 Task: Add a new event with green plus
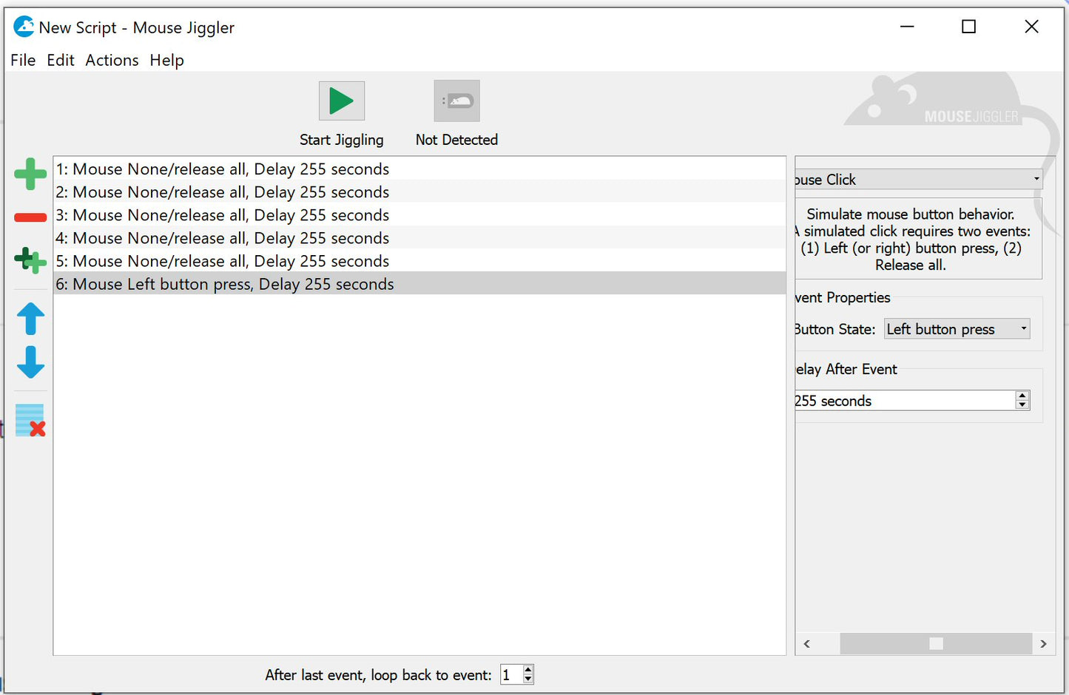[x=30, y=174]
